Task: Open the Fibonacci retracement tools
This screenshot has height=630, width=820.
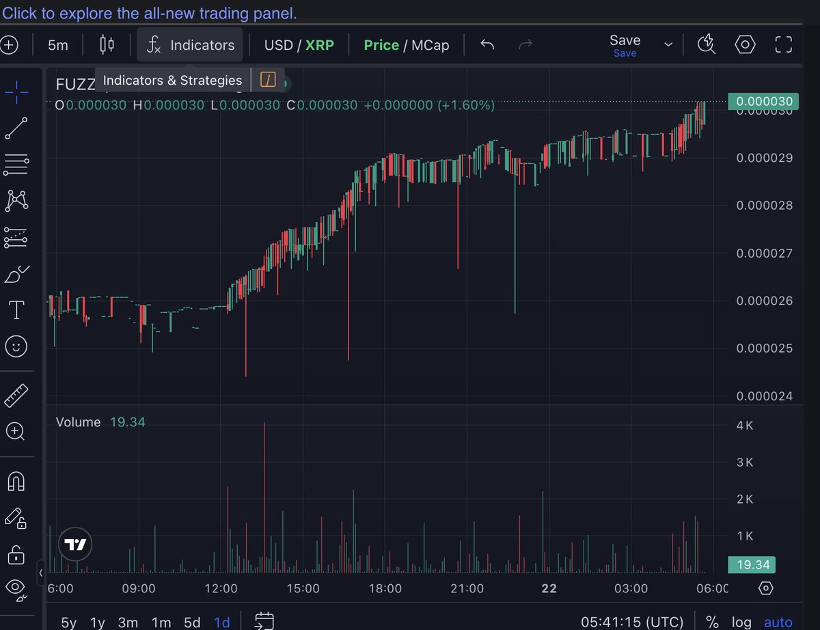Action: coord(16,164)
